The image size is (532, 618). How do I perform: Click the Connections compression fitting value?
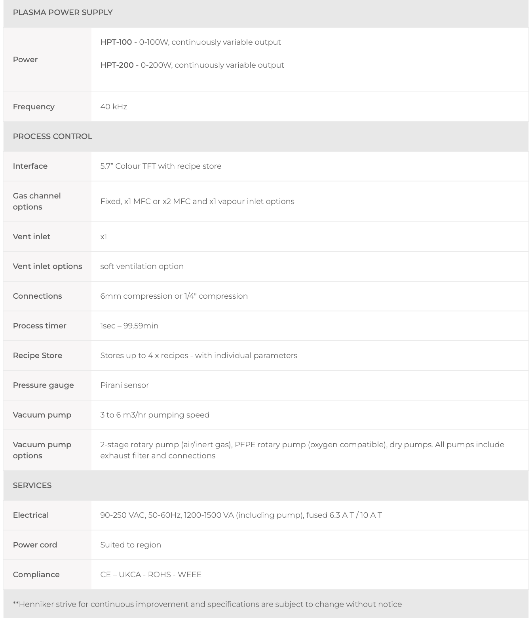[174, 296]
